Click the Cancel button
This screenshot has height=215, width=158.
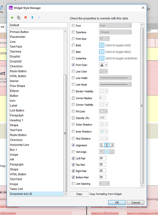point(135,202)
